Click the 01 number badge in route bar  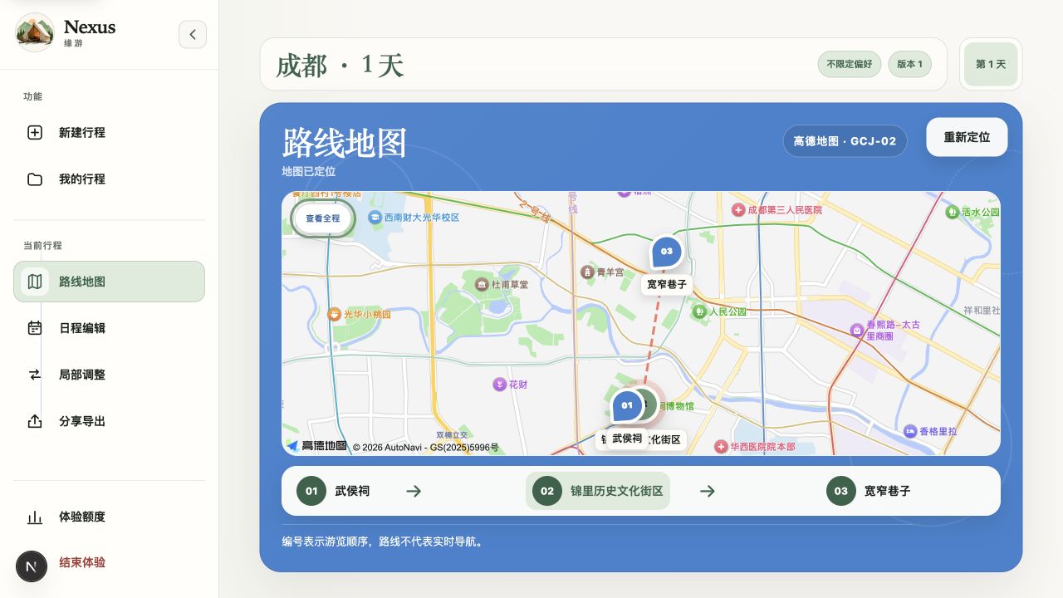tap(311, 491)
